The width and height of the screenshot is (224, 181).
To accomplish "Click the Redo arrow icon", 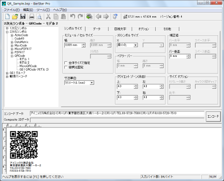I will tap(80, 16).
